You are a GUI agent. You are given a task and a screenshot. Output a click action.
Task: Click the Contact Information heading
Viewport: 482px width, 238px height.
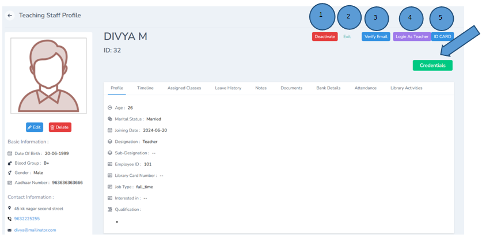pyautogui.click(x=31, y=197)
